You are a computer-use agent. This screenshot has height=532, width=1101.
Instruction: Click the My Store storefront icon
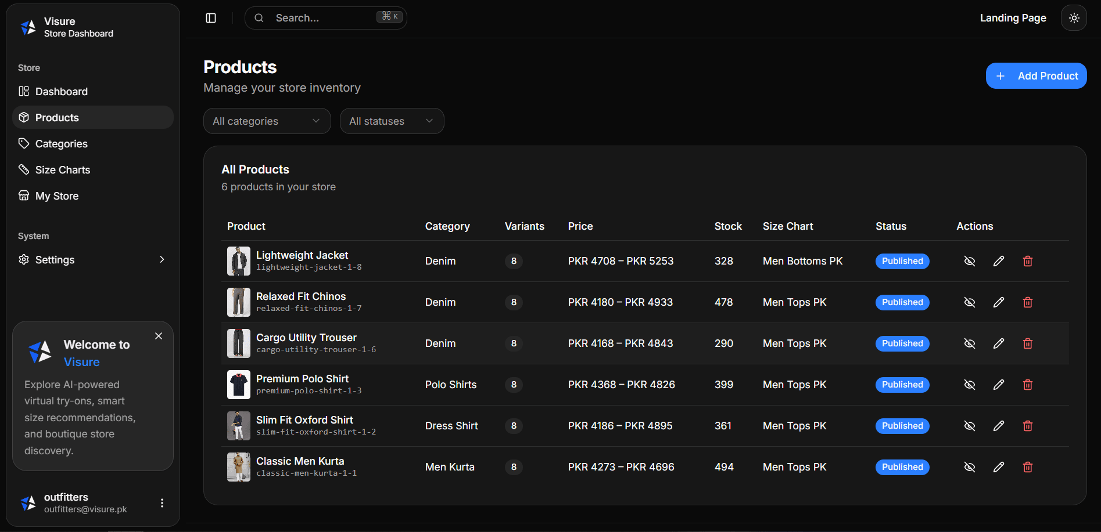pos(24,196)
